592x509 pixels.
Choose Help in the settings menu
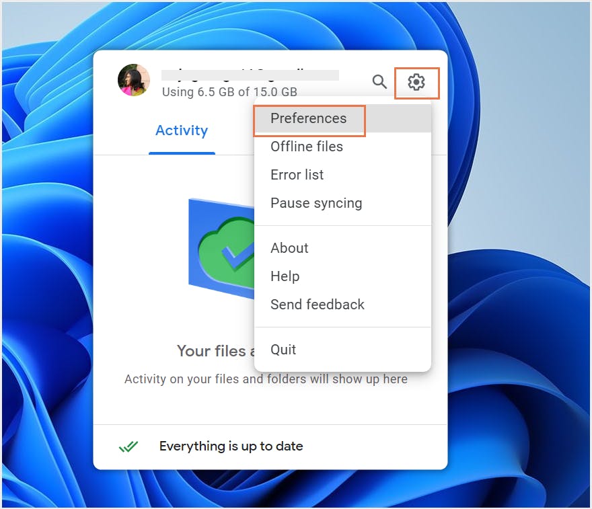click(343, 276)
